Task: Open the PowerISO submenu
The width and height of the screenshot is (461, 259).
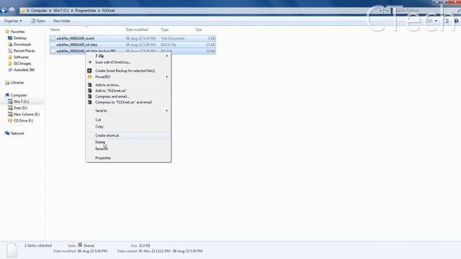Action: tap(128, 77)
